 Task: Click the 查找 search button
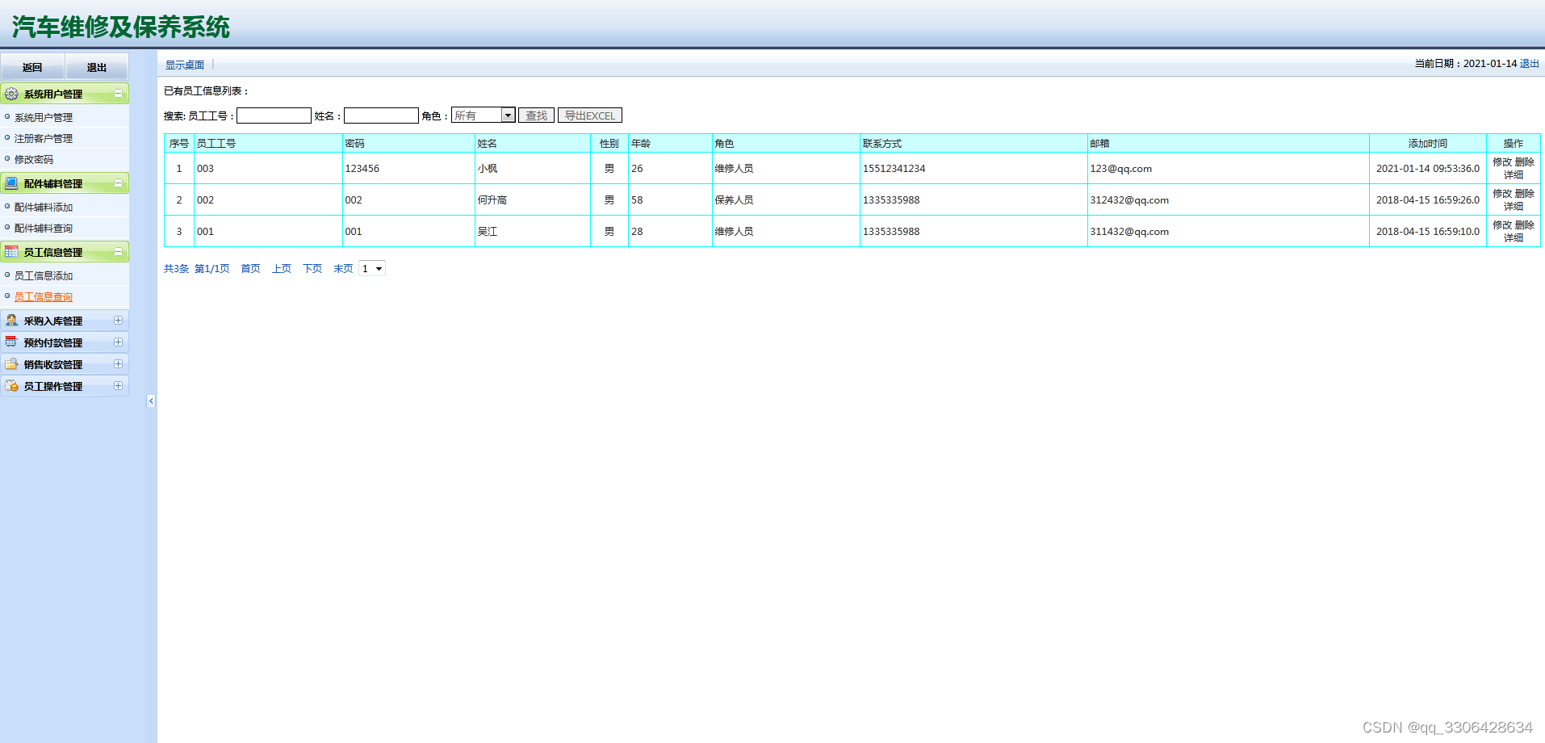tap(536, 115)
